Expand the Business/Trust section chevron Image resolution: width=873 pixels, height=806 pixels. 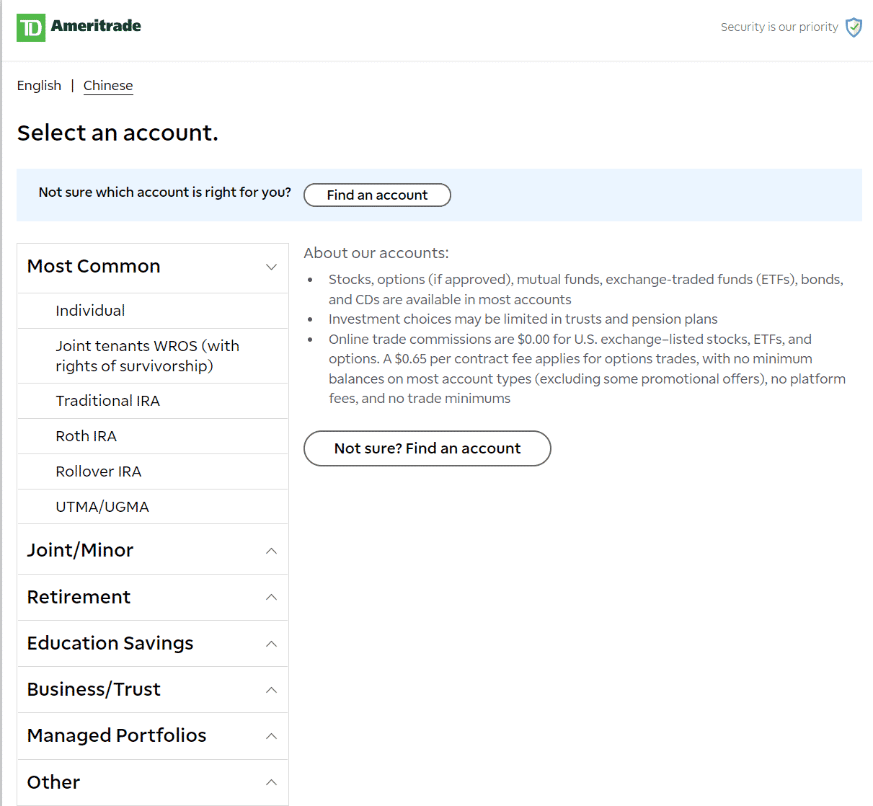[271, 690]
